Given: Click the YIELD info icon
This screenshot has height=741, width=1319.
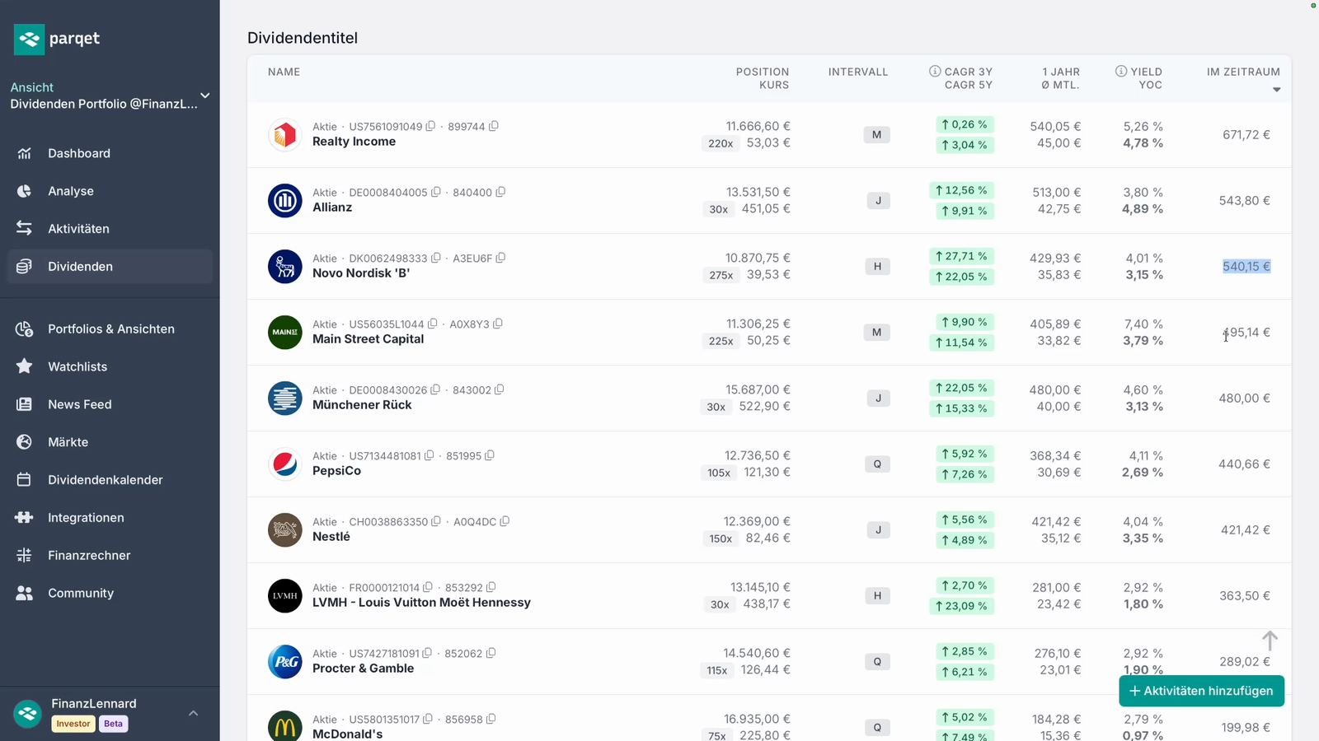Looking at the screenshot, I should [x=1121, y=72].
